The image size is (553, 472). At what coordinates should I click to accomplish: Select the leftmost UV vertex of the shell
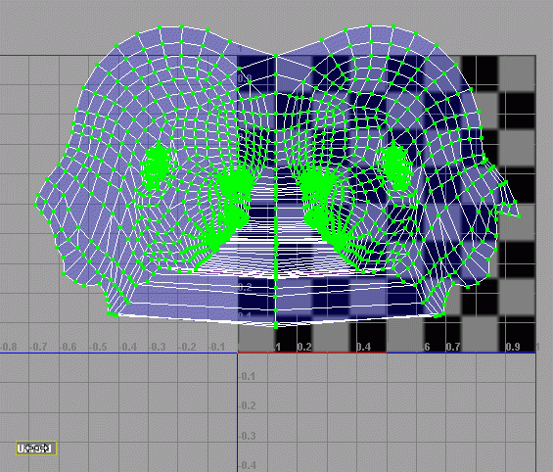coord(35,205)
